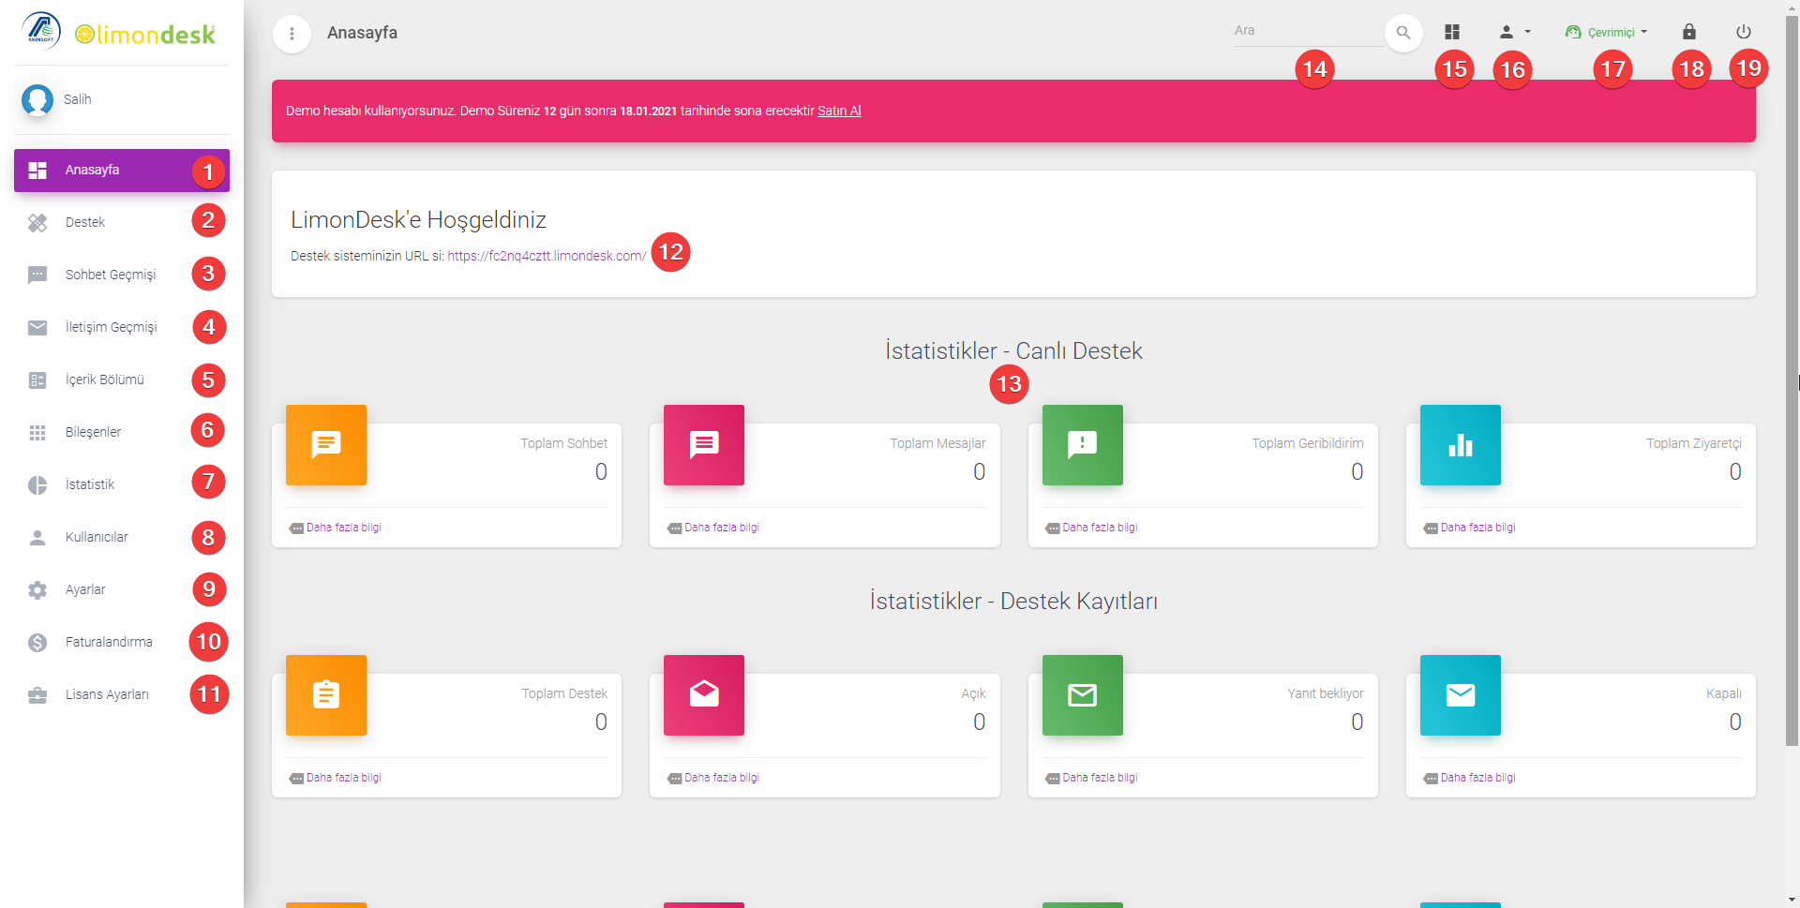Click the Satın Al link in the demo banner

(x=839, y=111)
